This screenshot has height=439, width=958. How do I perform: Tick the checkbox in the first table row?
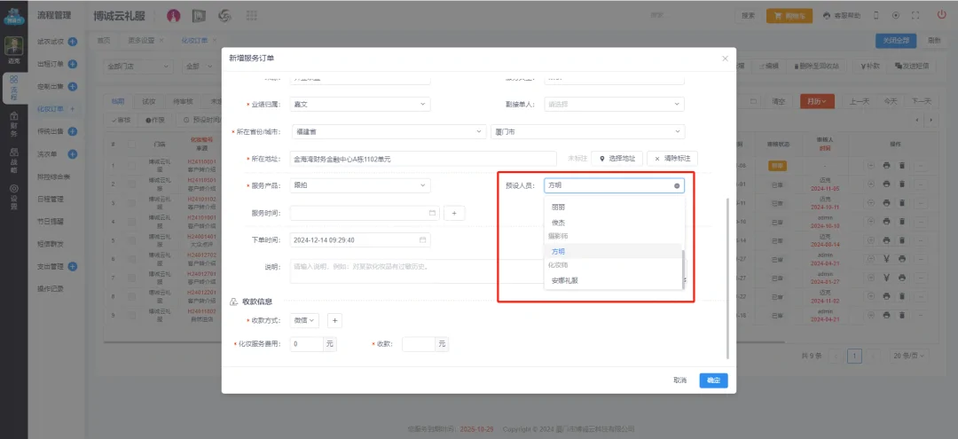click(x=132, y=166)
